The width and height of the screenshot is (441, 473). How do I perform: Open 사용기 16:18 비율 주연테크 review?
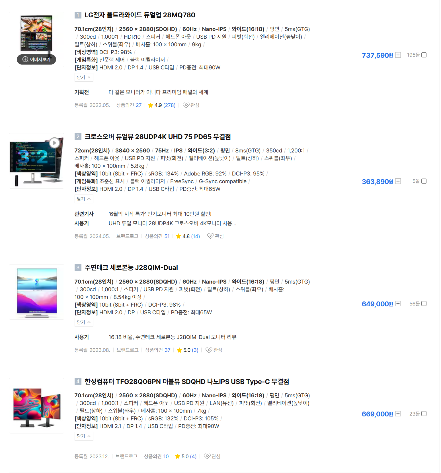click(x=172, y=337)
